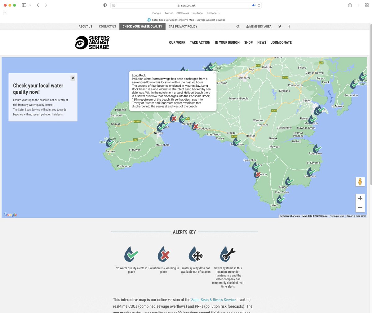This screenshot has height=313, width=372.
Task: Select the green-check marker near Kuggar
Action: [x=289, y=181]
